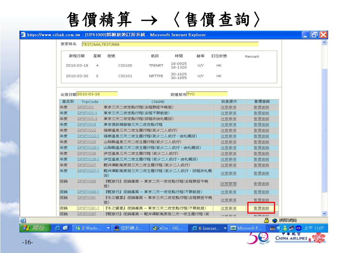Click 注意事項 for DP9TY022 row
Viewport: 338px width, 253px height.
click(x=228, y=130)
